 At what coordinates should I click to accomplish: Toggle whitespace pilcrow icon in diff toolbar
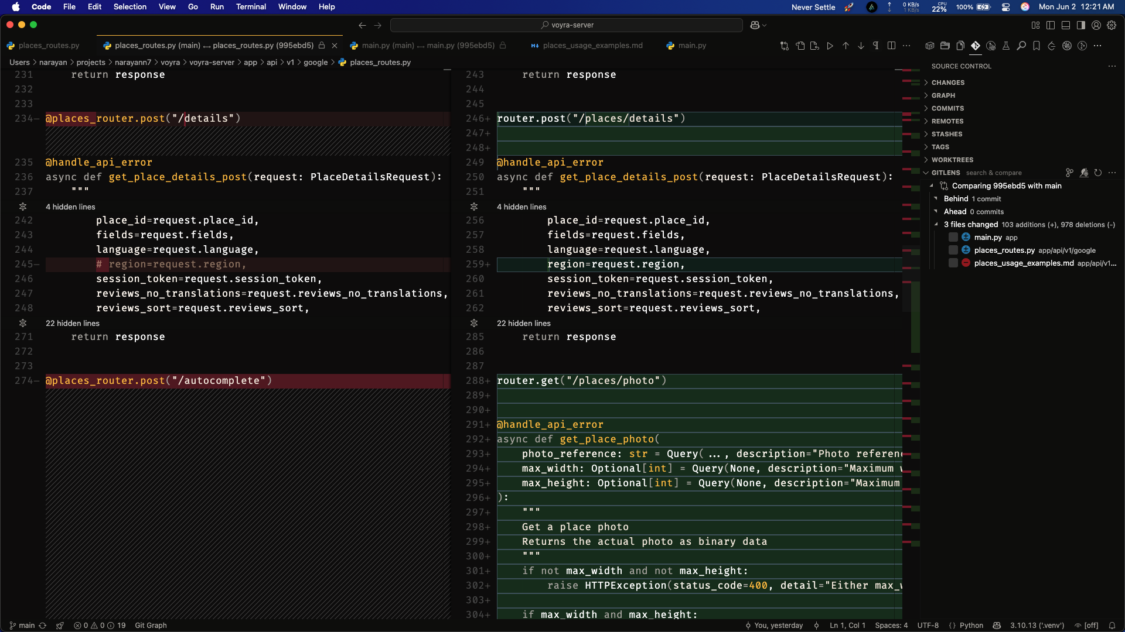[876, 46]
